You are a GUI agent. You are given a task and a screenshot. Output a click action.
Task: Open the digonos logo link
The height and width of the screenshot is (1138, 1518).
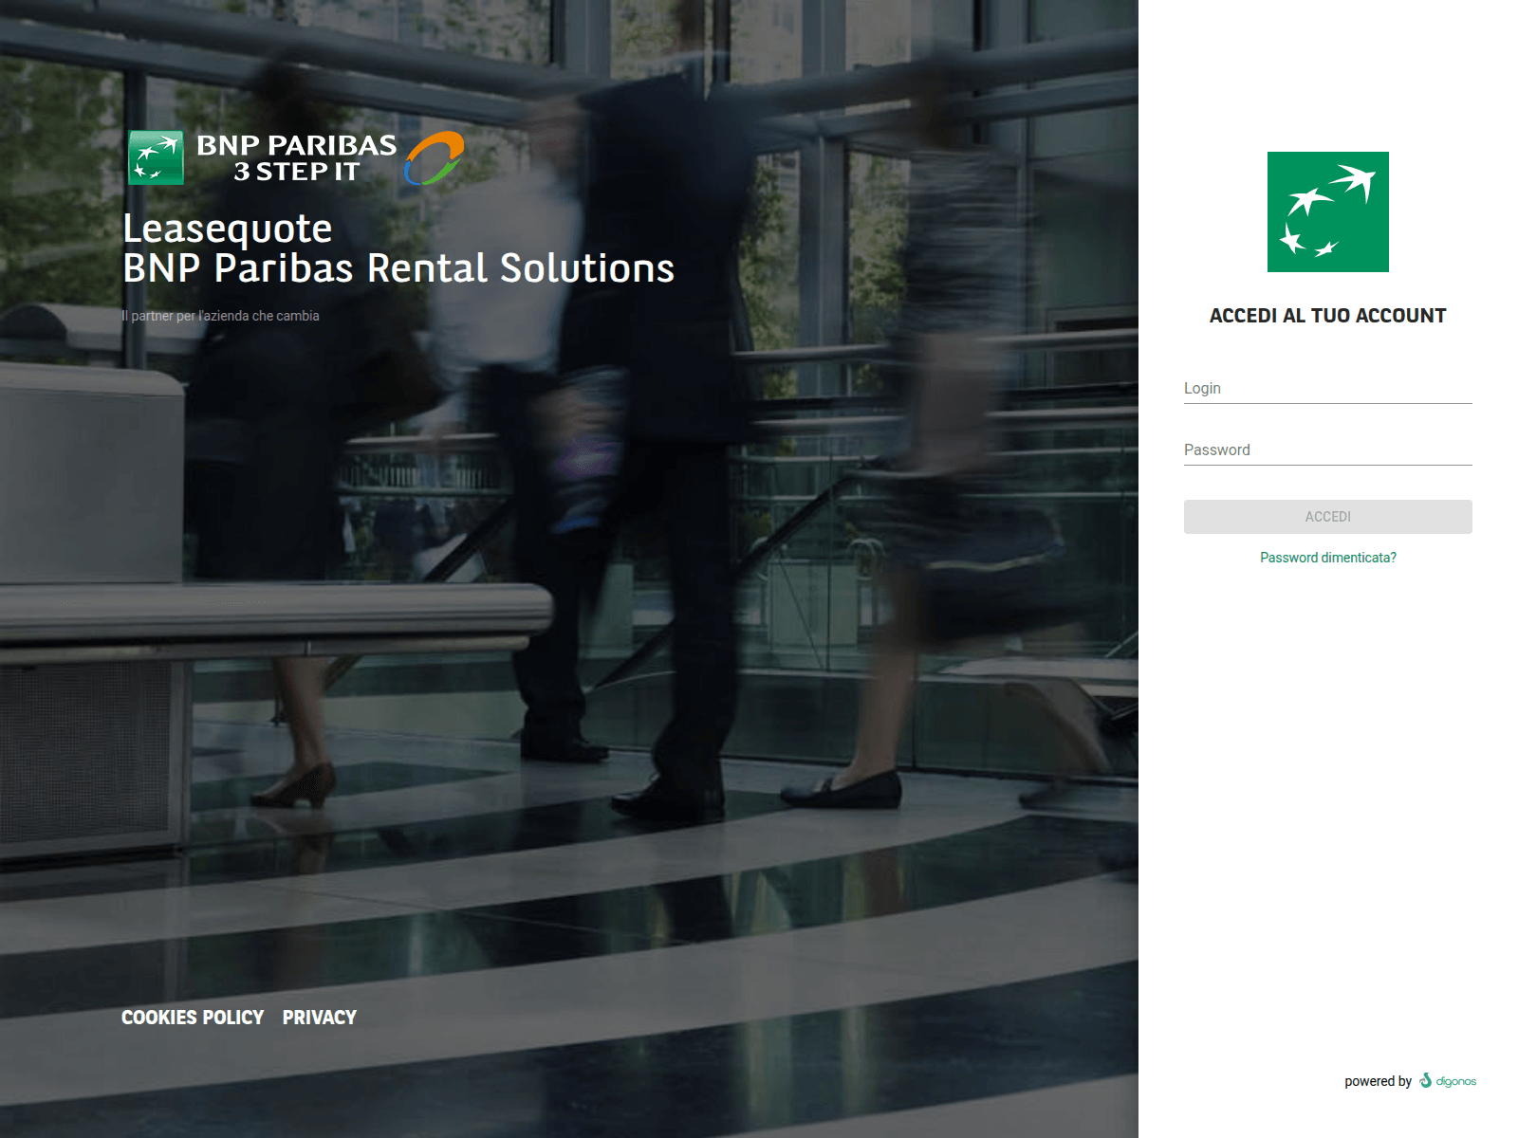[1448, 1081]
